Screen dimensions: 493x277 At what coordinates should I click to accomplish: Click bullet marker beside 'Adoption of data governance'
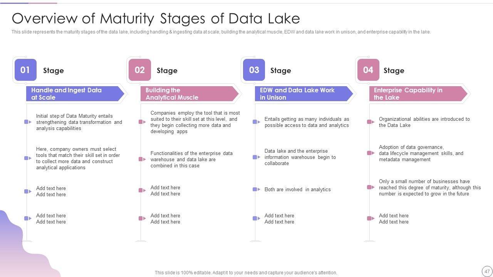(x=371, y=153)
